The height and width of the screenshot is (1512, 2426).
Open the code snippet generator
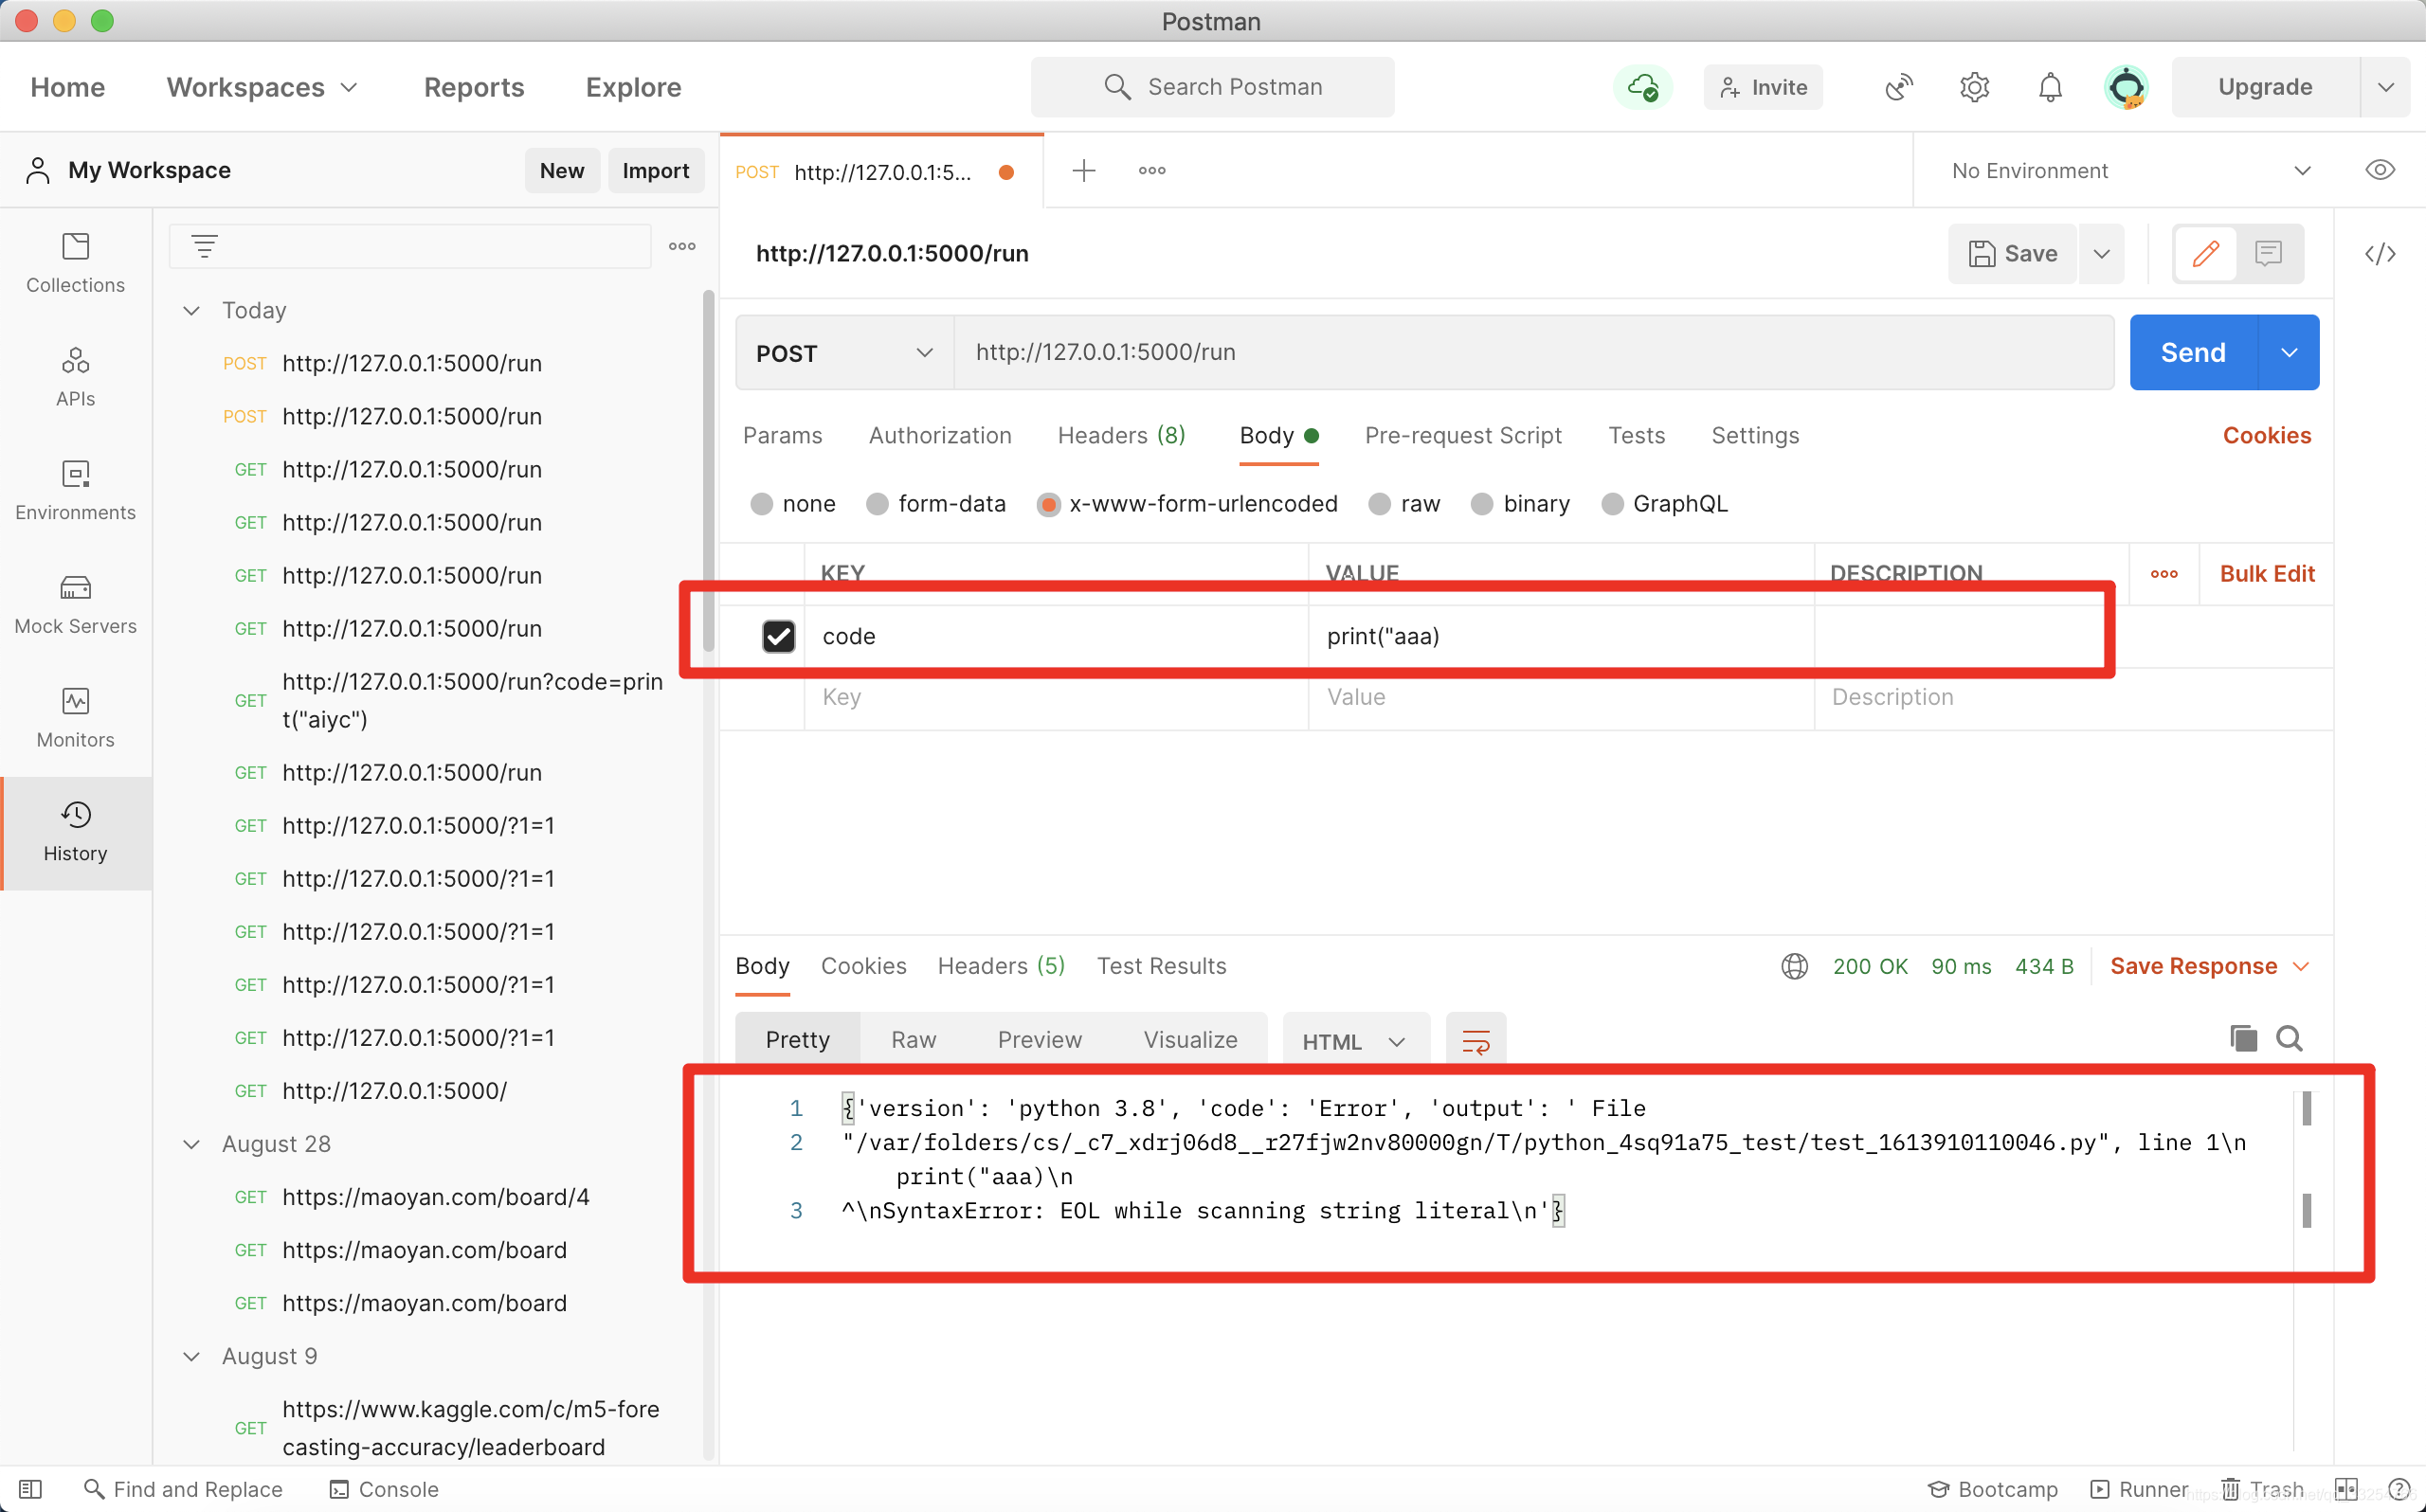tap(2381, 253)
